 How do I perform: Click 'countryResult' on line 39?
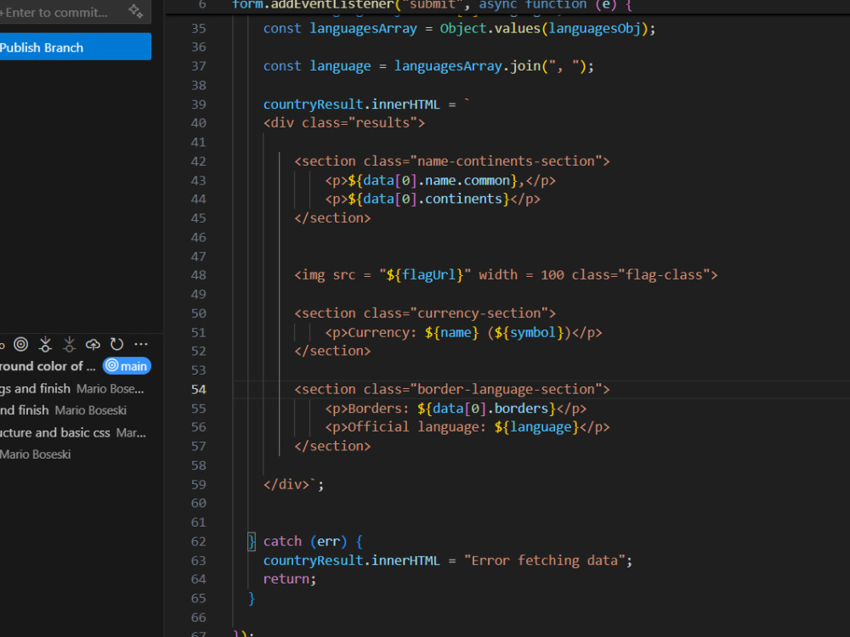pyautogui.click(x=314, y=104)
